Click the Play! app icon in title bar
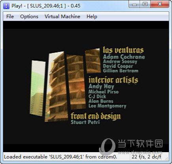The width and height of the screenshot is (172, 164). click(6, 6)
